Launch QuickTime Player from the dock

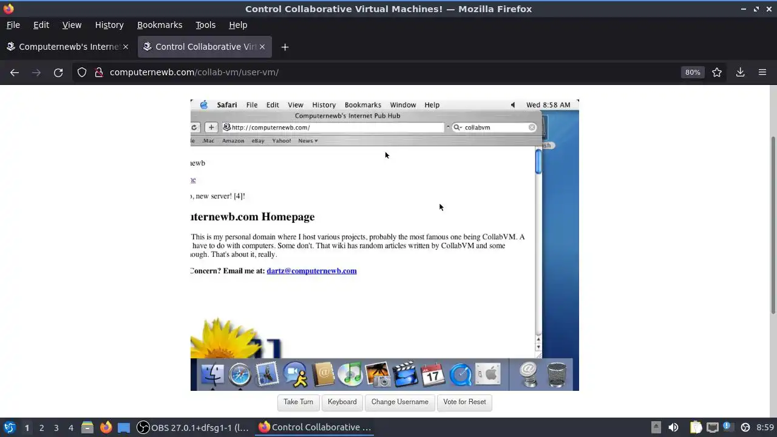point(461,374)
